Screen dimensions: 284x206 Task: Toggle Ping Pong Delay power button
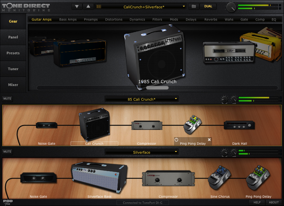pyautogui.click(x=177, y=140)
